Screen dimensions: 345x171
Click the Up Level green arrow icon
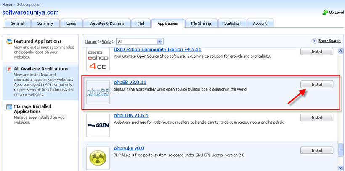point(325,12)
